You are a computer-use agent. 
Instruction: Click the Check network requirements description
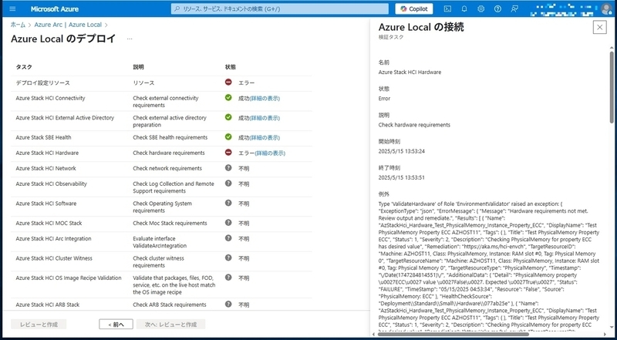(x=167, y=168)
